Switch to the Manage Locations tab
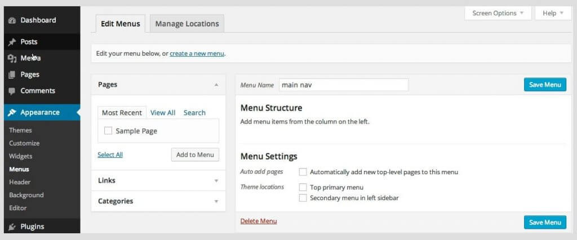Viewport: 577px width, 240px height. point(187,24)
